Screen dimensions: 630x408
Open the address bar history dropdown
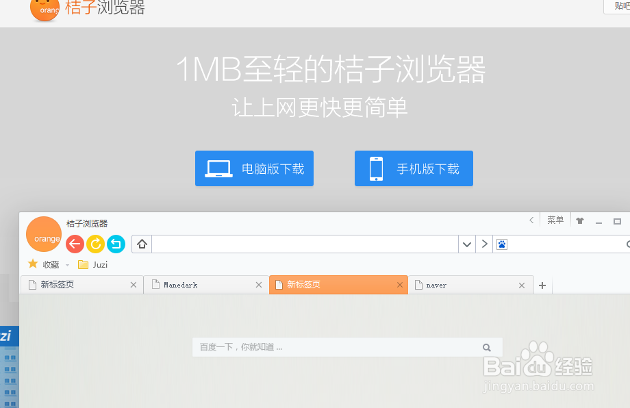coord(466,244)
